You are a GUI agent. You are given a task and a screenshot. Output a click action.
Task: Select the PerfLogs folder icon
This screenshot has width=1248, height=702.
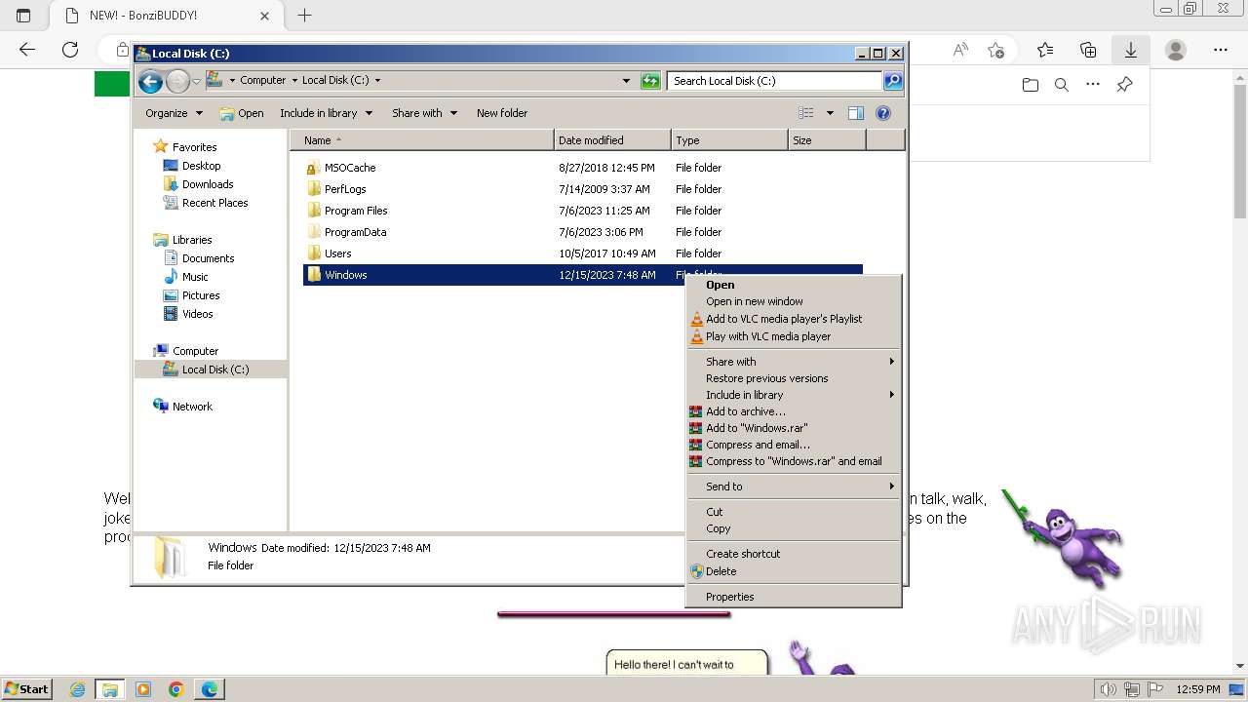313,189
